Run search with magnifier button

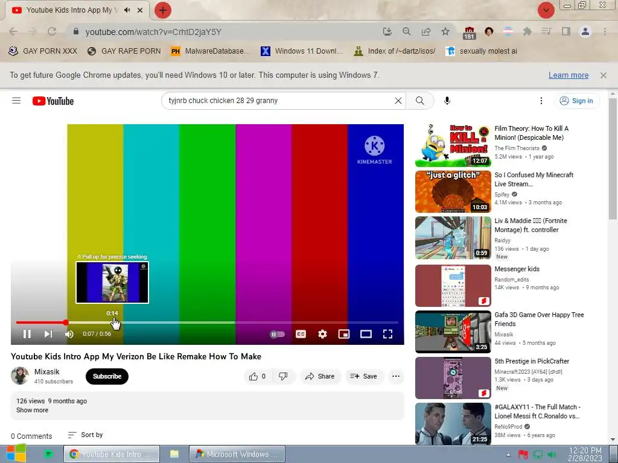[x=420, y=101]
